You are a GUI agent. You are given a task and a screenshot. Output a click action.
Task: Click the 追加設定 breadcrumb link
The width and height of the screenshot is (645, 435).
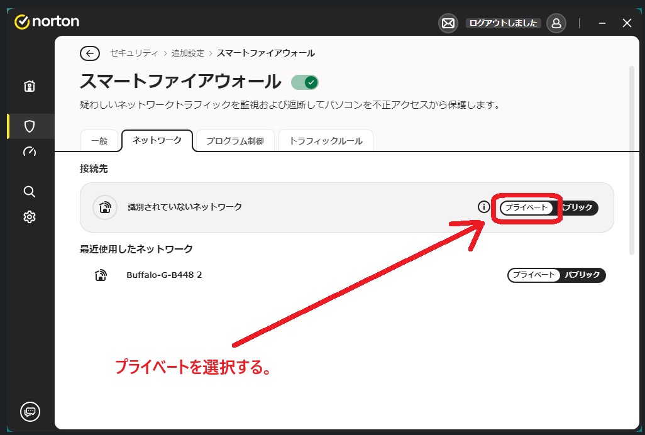[188, 53]
